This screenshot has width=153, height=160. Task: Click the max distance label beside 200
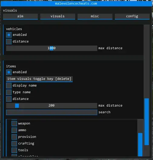pyautogui.click(x=110, y=106)
